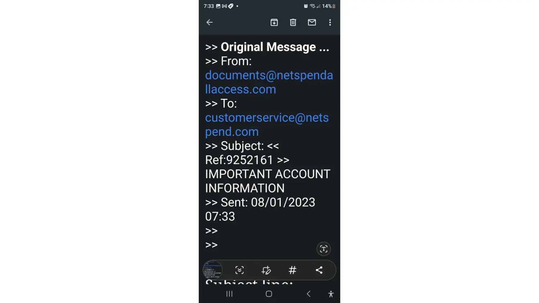This screenshot has height=303, width=539.
Task: Go back using the arrow icon
Action: 209,22
